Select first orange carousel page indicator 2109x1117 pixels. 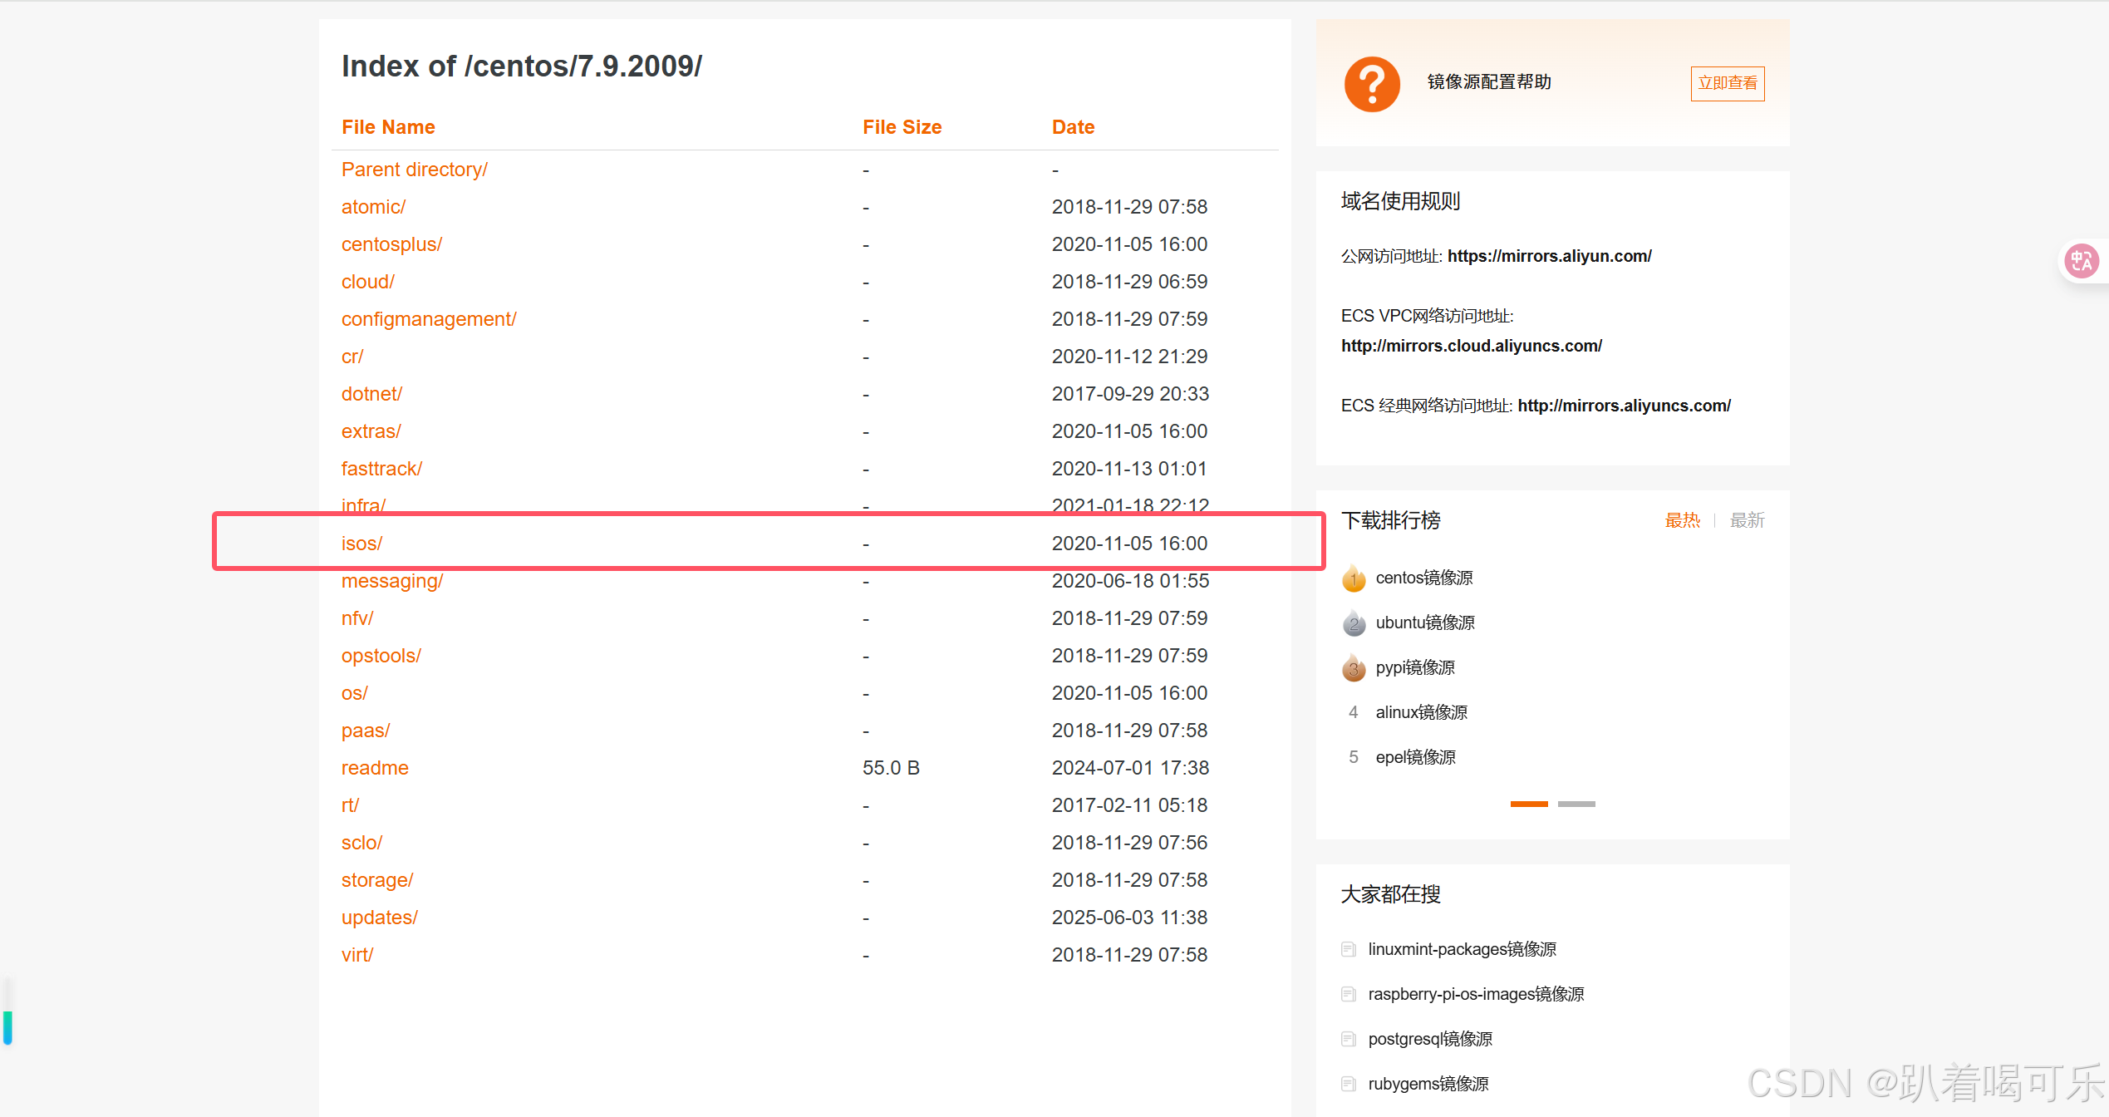click(x=1529, y=804)
